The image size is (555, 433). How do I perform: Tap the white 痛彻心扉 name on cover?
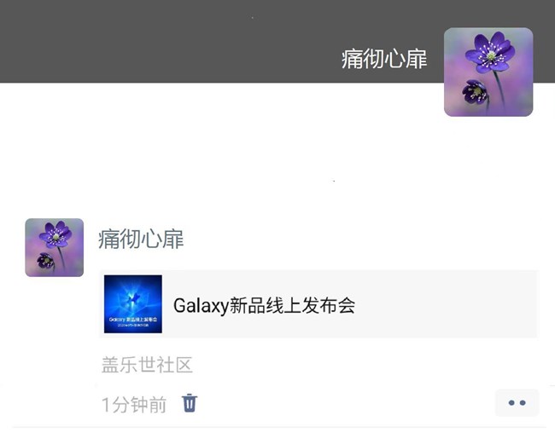(x=384, y=59)
